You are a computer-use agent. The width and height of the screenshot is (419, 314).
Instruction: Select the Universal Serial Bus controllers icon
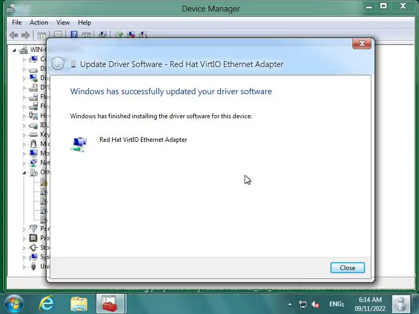click(34, 266)
